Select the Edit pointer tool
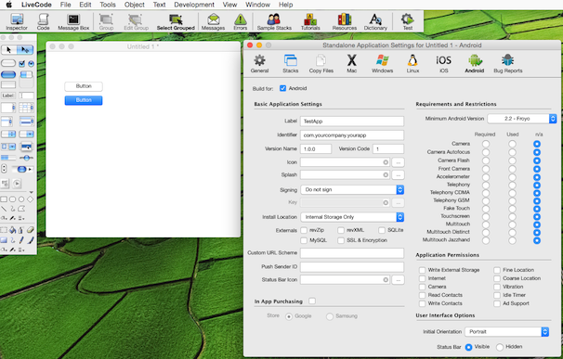This screenshot has width=563, height=359. pyautogui.click(x=25, y=49)
